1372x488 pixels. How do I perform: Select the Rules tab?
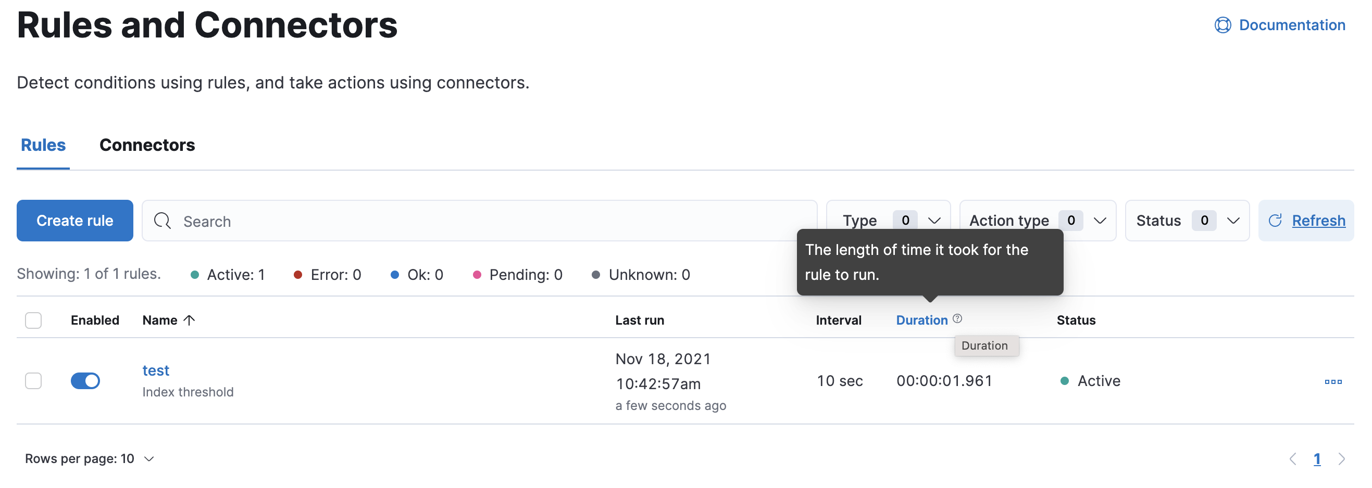click(43, 145)
